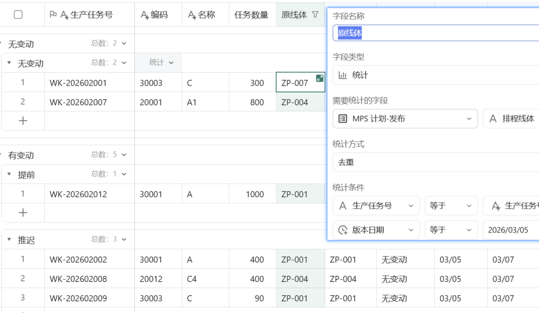This screenshot has width=539, height=313.
Task: Open the 等于 operator dropdown for 生产任务号
Action: 451,206
